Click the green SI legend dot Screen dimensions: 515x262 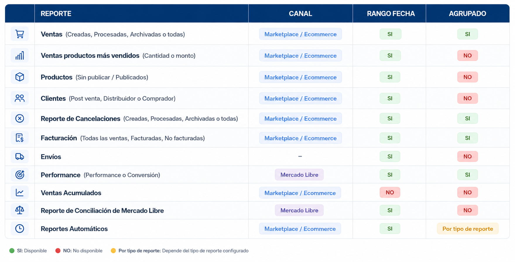pos(12,251)
